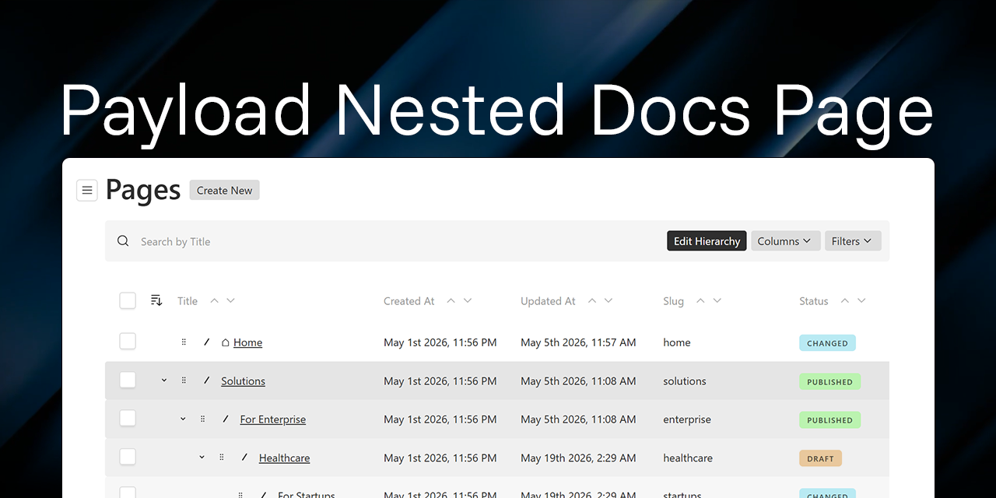The image size is (996, 498).
Task: Click the Pages heading text
Action: click(143, 191)
